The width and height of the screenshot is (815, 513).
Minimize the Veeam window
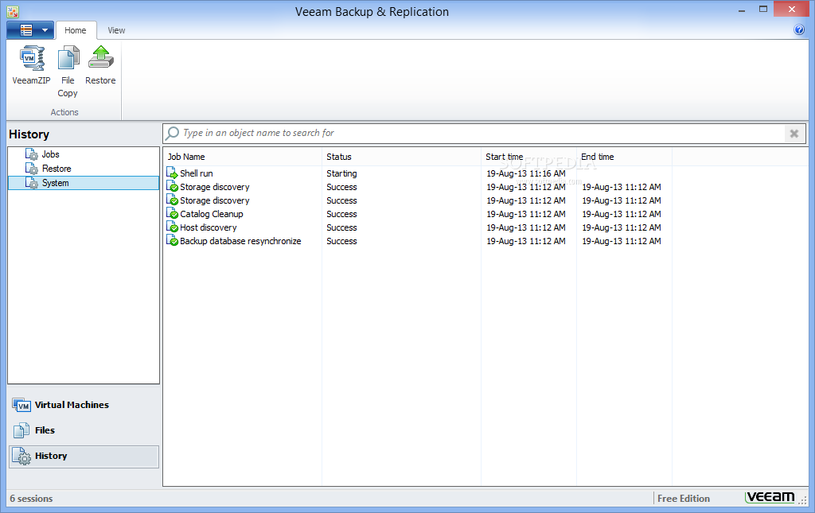point(742,10)
